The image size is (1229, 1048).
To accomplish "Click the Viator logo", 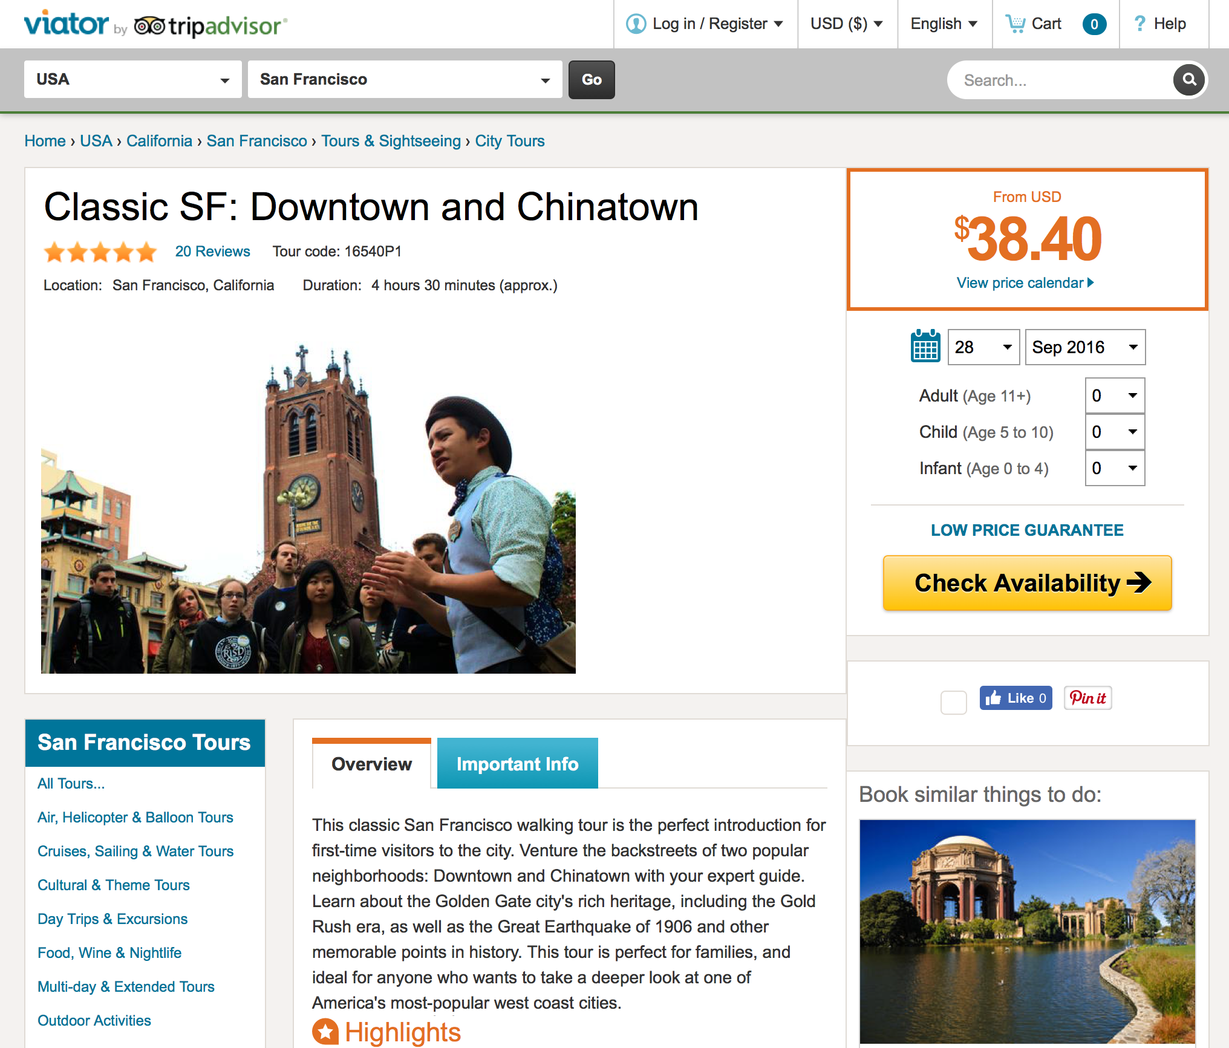I will coord(67,24).
